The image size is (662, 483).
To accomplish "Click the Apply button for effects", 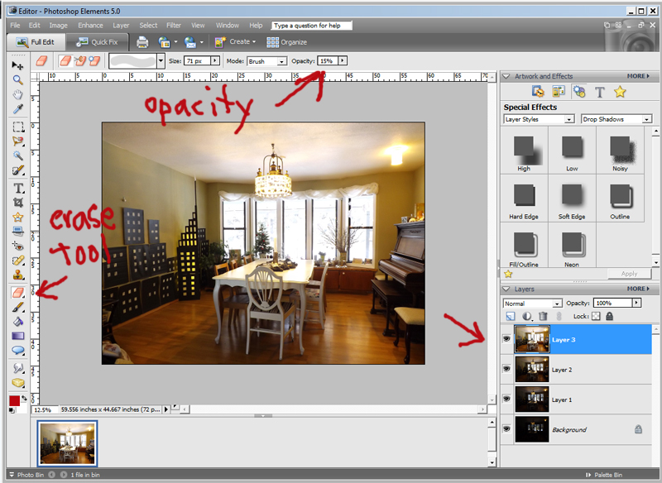I will [x=629, y=274].
